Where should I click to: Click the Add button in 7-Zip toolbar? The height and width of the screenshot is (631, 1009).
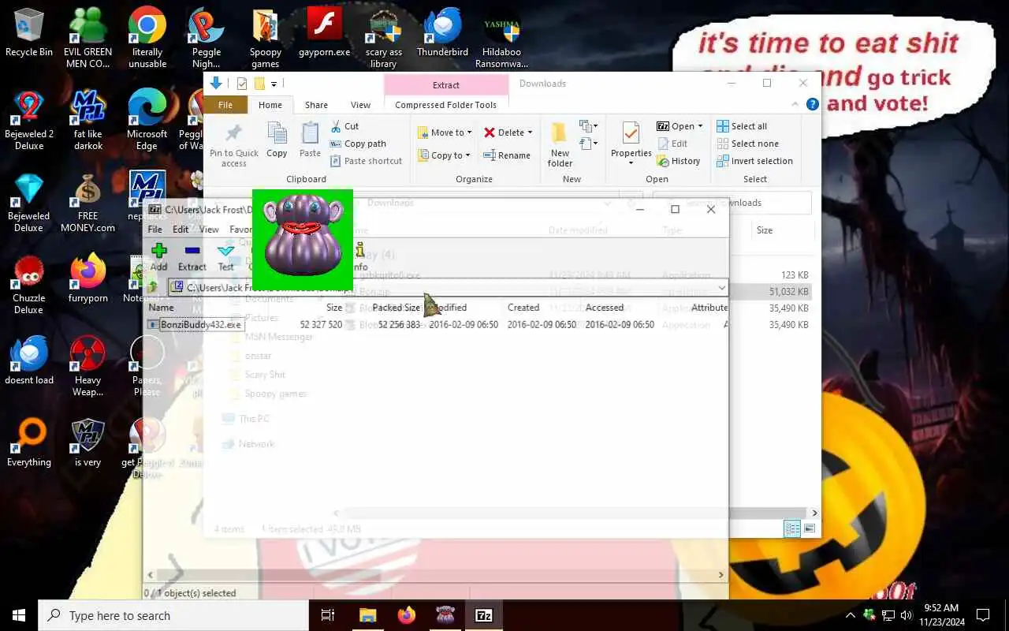point(158,257)
